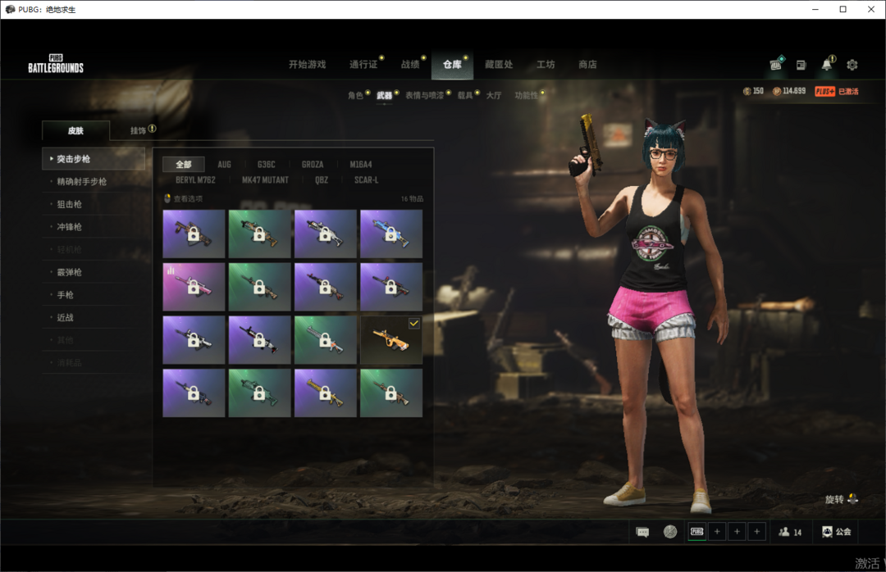Select the 仓库 tab
Image resolution: width=886 pixels, height=572 pixels.
(452, 65)
